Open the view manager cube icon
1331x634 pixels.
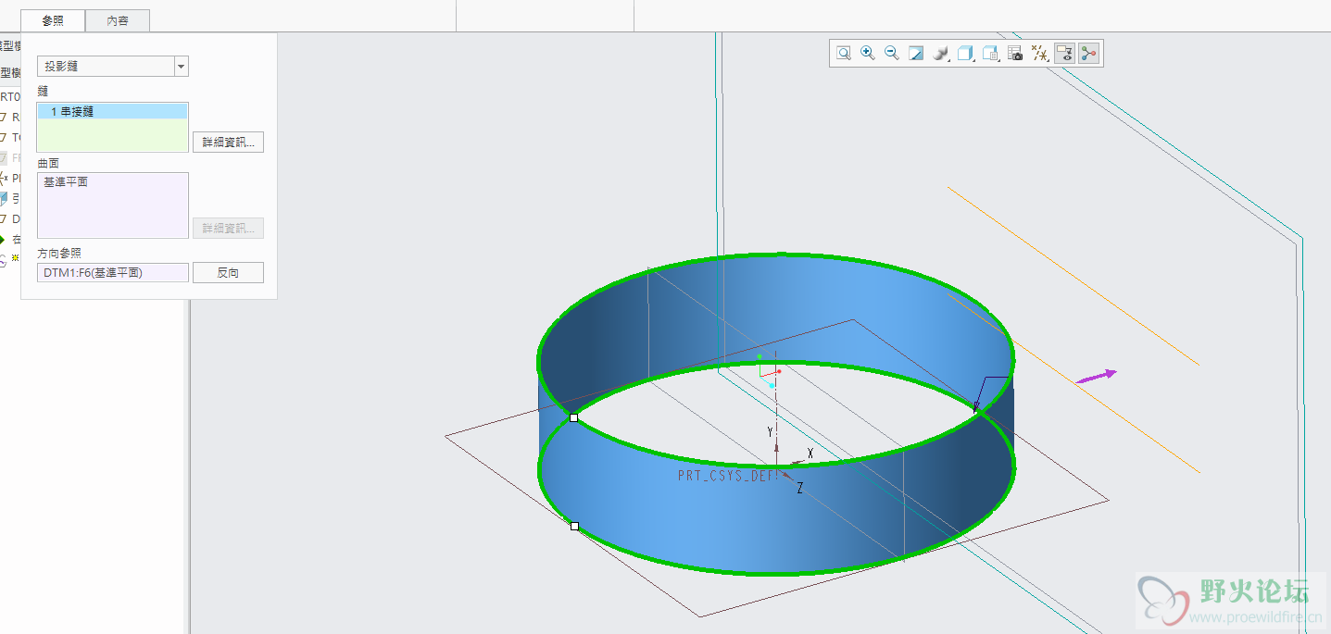pos(990,54)
